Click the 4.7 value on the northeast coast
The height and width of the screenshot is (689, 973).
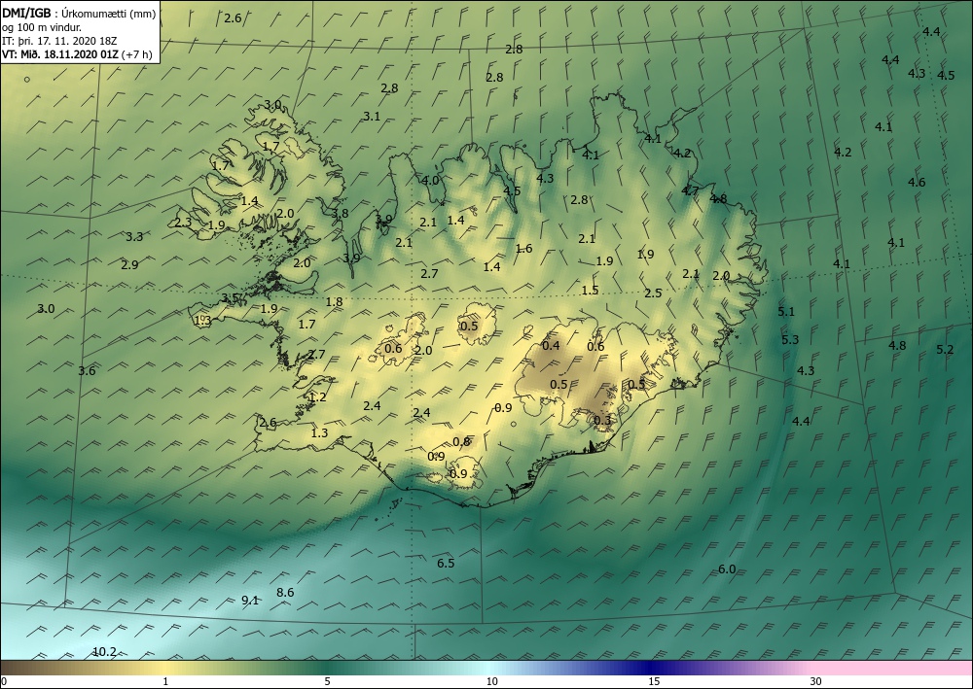pyautogui.click(x=690, y=190)
